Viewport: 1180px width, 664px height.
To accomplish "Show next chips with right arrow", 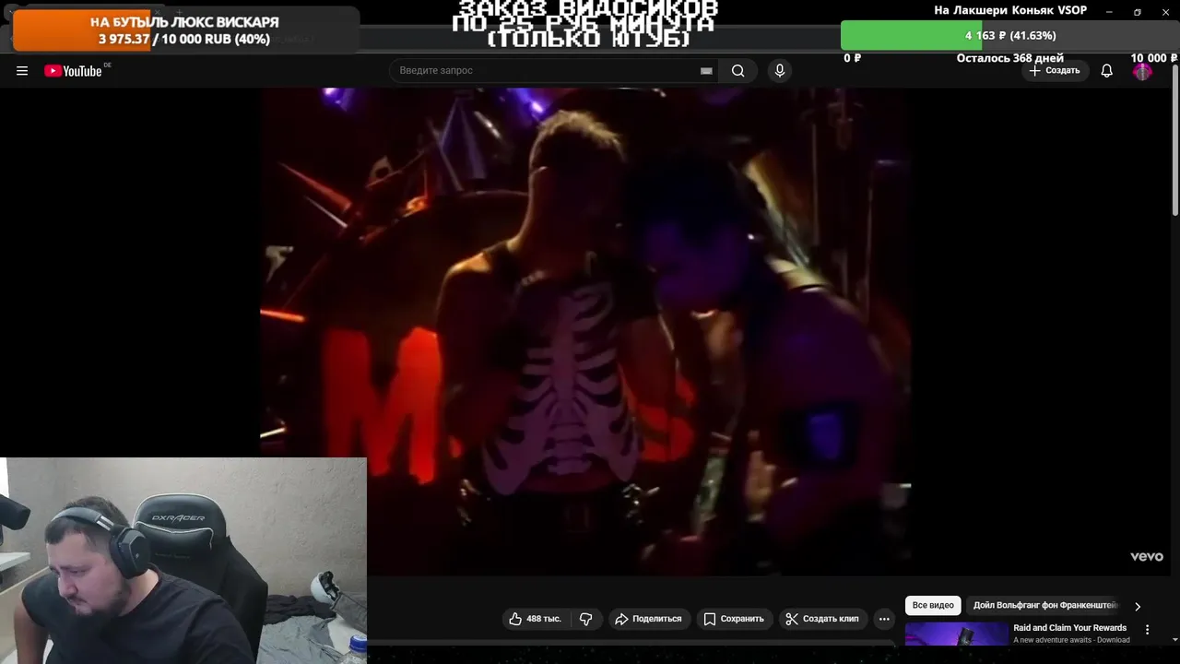I will pos(1137,606).
